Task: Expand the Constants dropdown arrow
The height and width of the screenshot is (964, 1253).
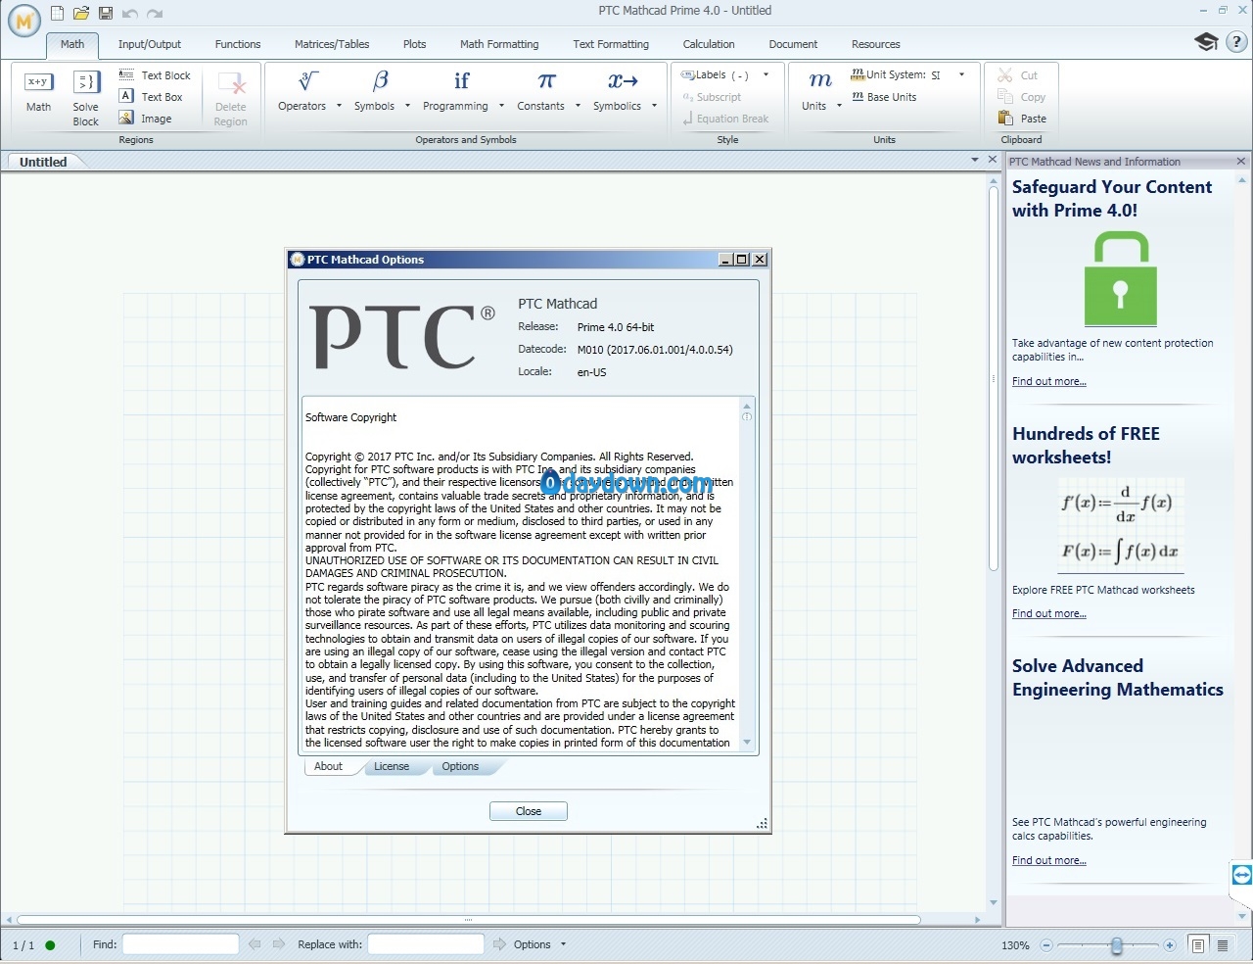Action: point(578,106)
